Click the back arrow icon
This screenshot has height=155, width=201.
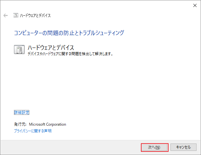pyautogui.click(x=5, y=16)
